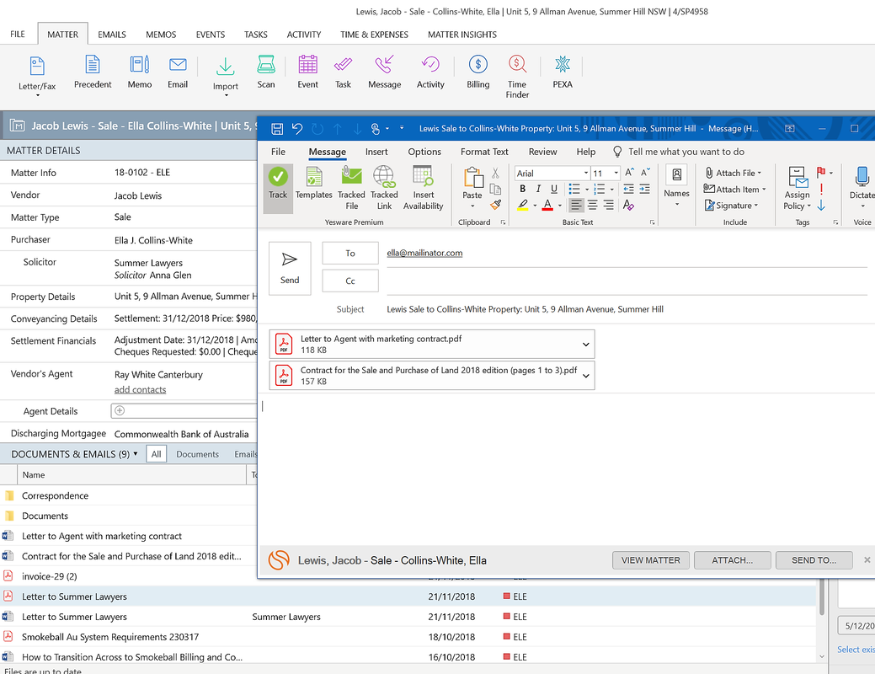
Task: Open the Import tool
Action: pyautogui.click(x=226, y=75)
